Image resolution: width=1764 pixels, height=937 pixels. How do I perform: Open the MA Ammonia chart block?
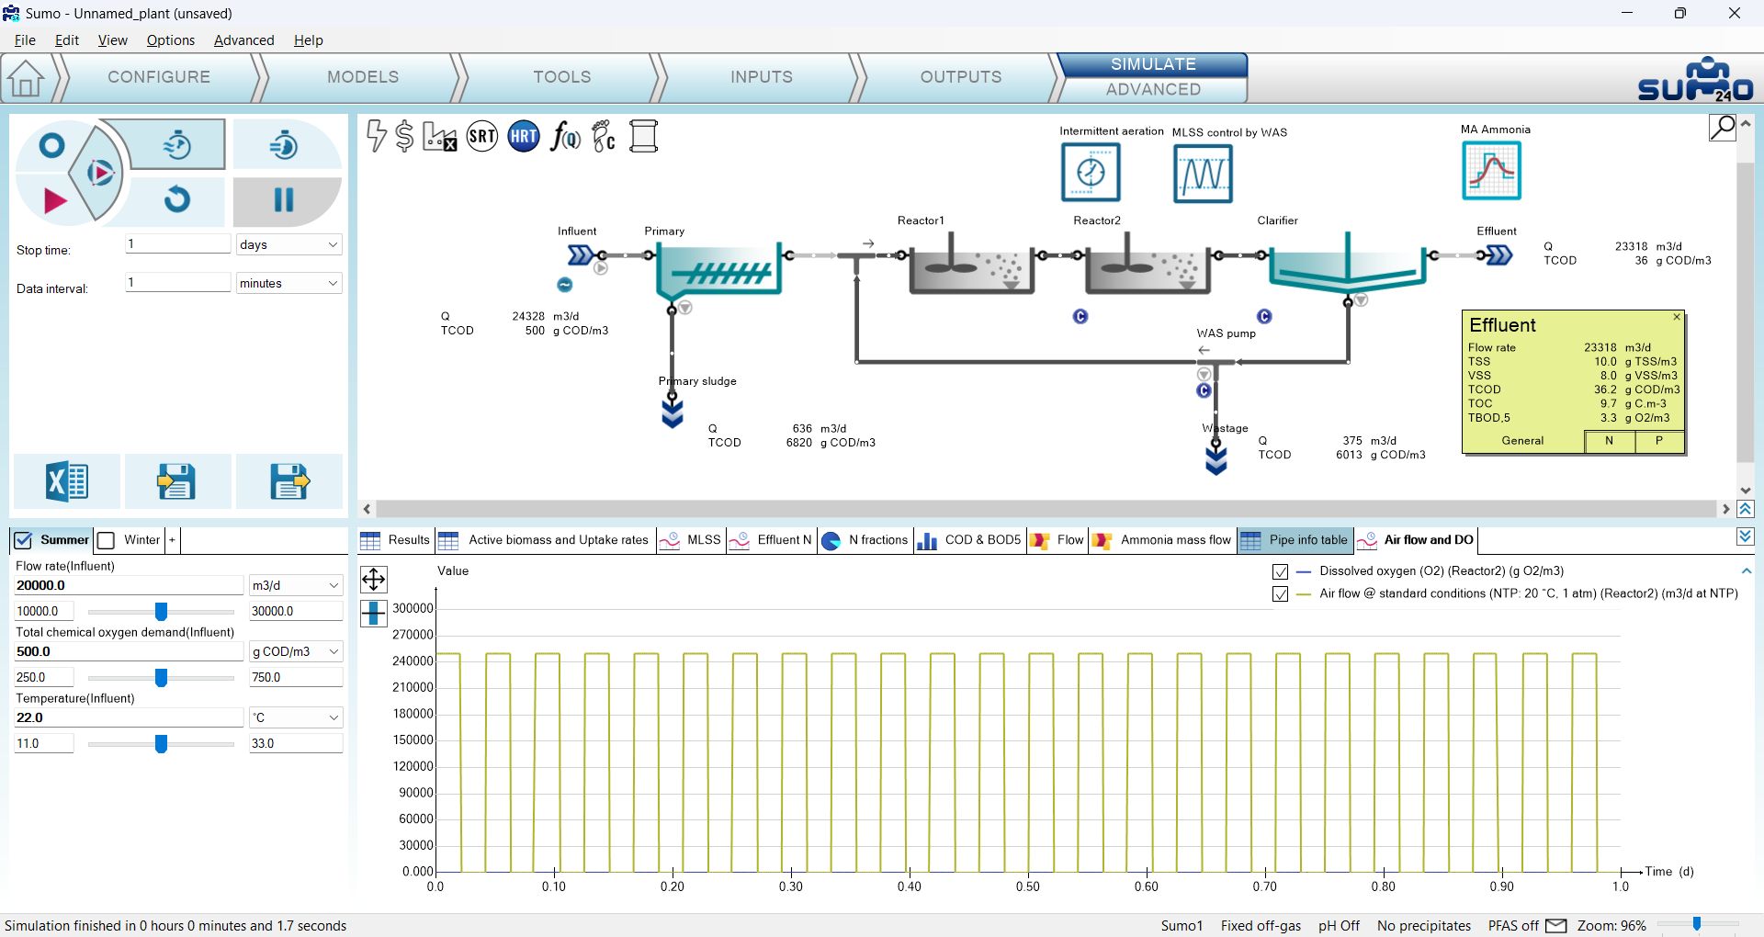[1491, 170]
